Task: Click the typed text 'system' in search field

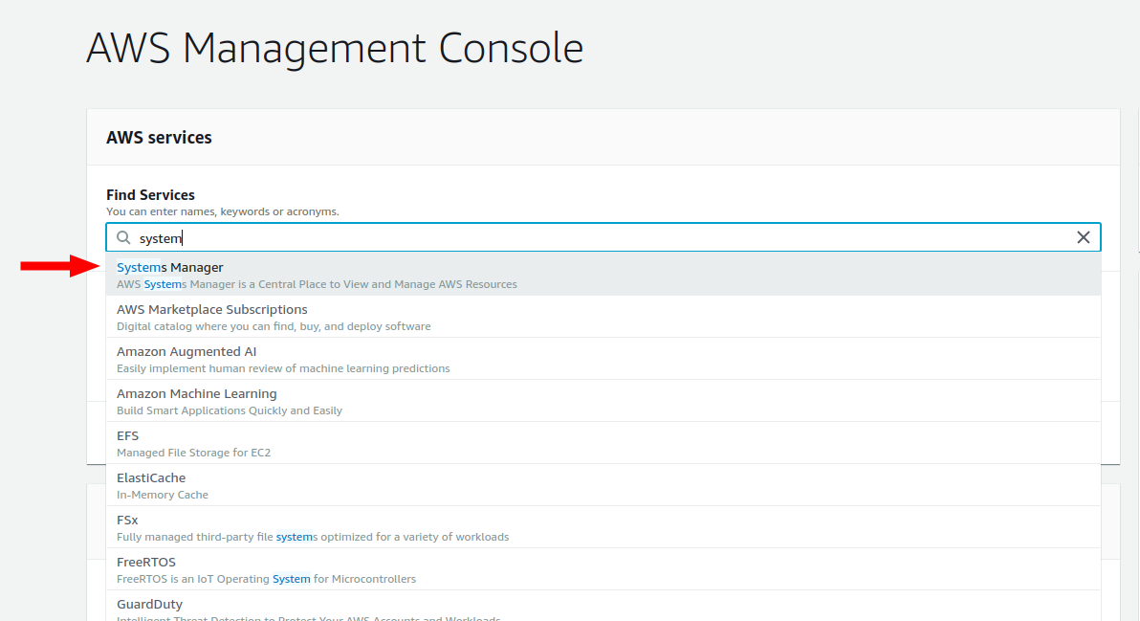Action: [x=160, y=237]
